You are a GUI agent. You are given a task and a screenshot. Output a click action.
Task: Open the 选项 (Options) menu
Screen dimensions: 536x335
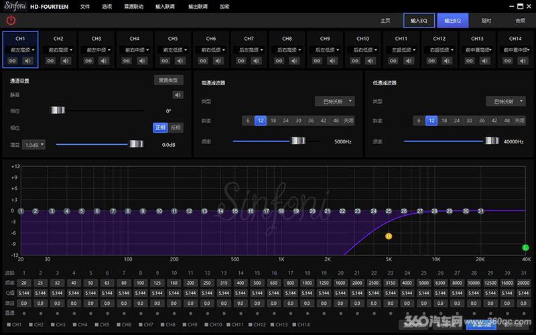pyautogui.click(x=107, y=7)
